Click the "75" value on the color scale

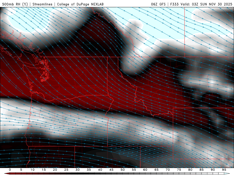coord(179,170)
